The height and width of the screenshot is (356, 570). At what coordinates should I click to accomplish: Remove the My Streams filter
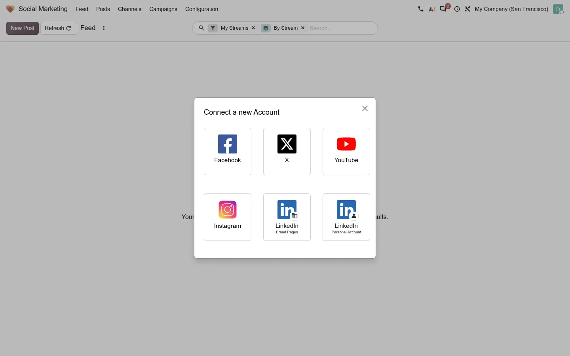point(254,28)
